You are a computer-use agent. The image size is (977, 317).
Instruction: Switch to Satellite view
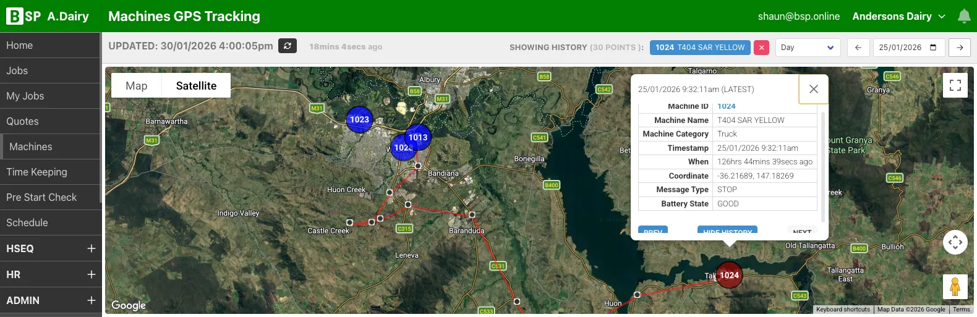pyautogui.click(x=196, y=85)
